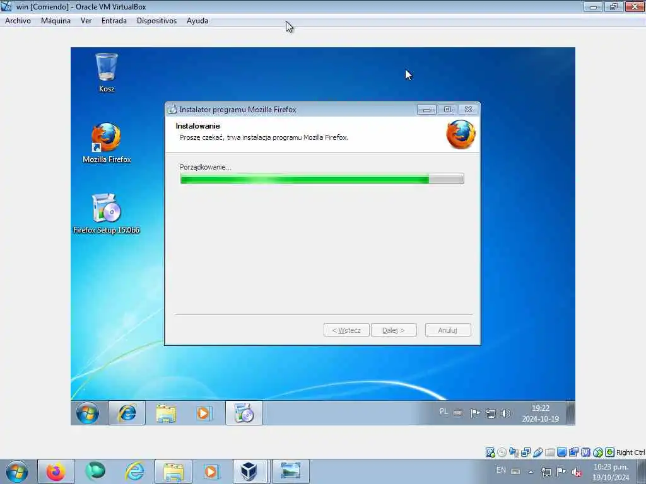Open Windows Media Player in host taskbar
Image resolution: width=646 pixels, height=484 pixels.
coord(211,471)
